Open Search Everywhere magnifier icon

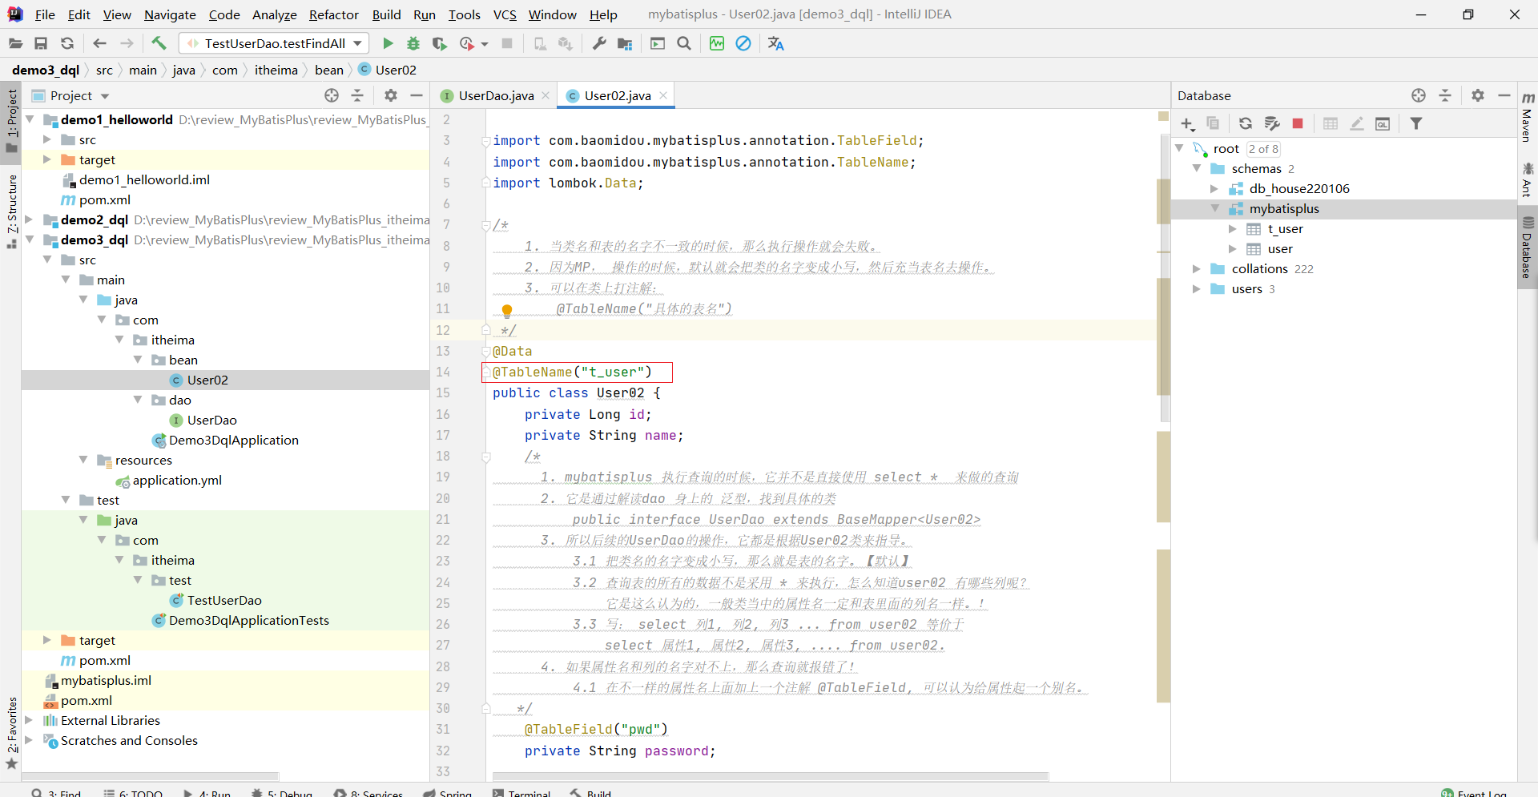point(684,43)
